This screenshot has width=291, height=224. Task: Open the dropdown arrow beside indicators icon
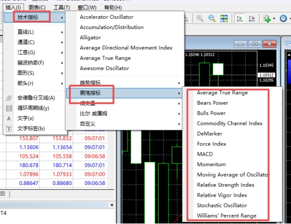click(274, 18)
